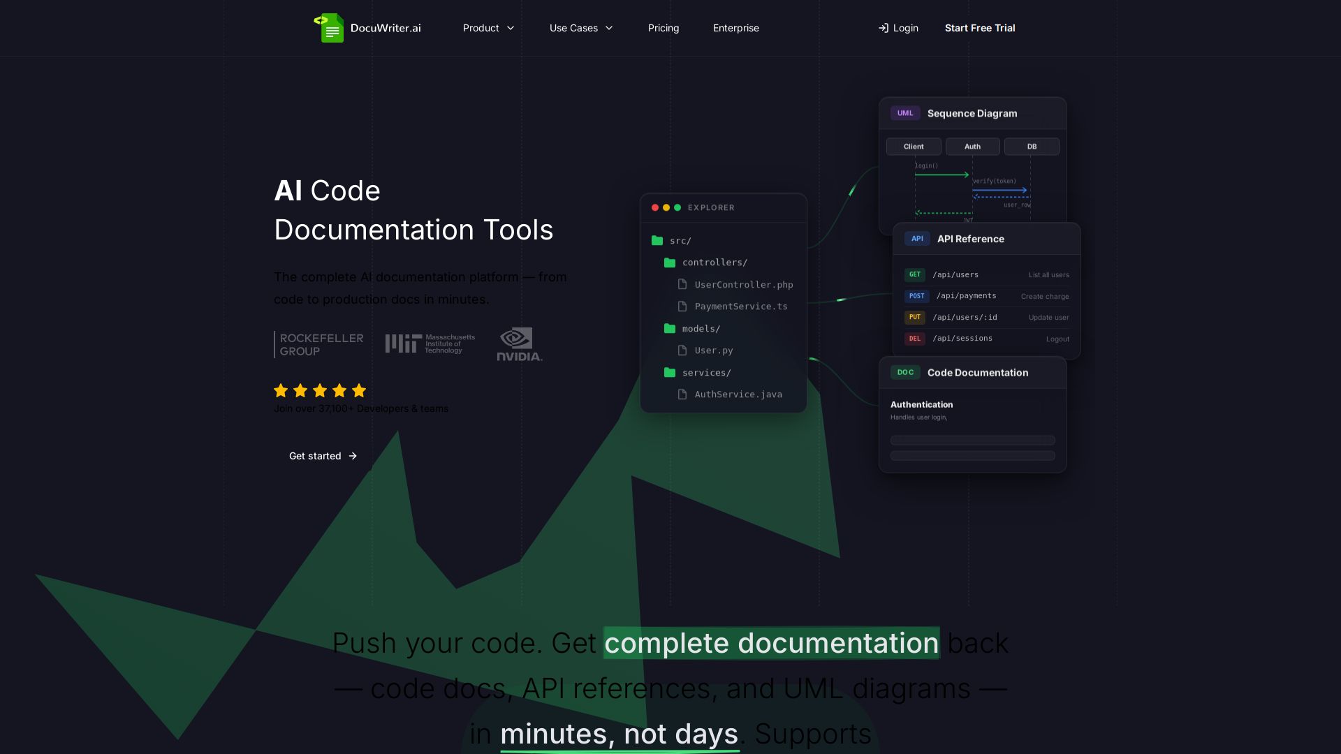Open the Product dropdown menu

pyautogui.click(x=488, y=28)
